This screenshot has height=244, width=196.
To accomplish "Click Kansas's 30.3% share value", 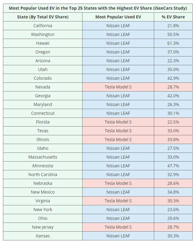I will coord(173,236).
